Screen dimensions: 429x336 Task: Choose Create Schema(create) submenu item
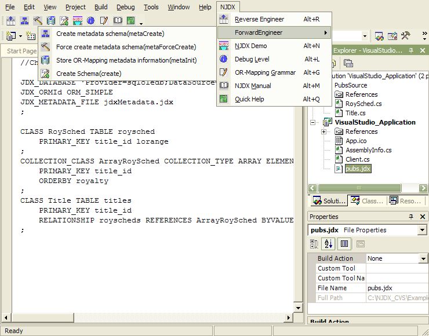point(127,74)
